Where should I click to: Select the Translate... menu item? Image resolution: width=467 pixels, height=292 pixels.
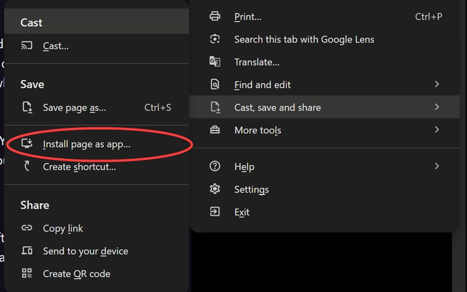tap(325, 62)
